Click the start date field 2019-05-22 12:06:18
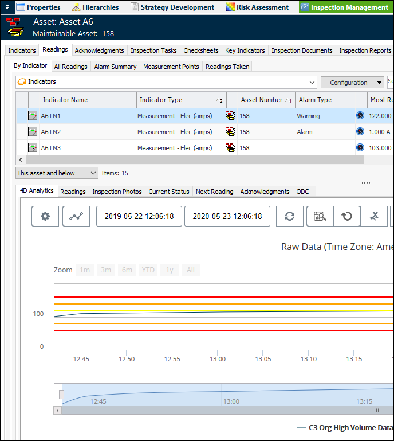 pyautogui.click(x=139, y=216)
